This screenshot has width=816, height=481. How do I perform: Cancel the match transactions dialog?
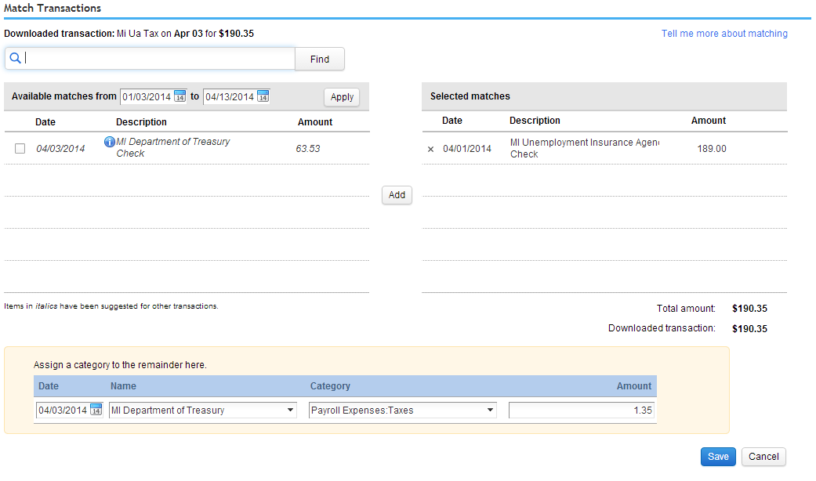pyautogui.click(x=763, y=457)
